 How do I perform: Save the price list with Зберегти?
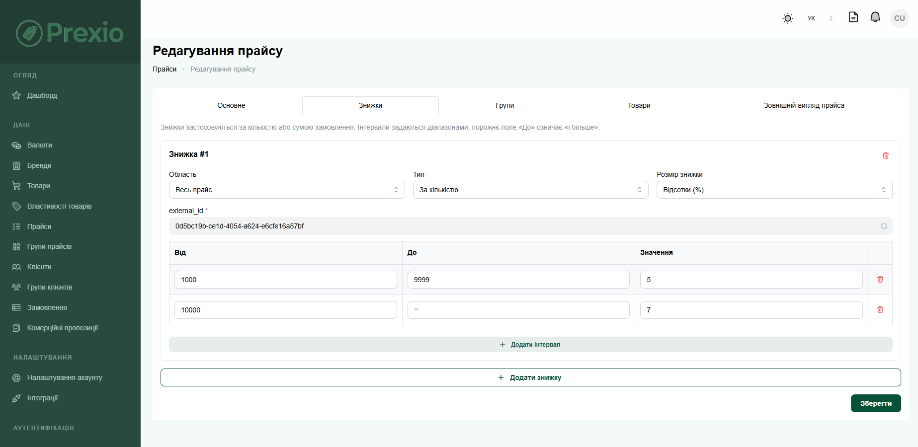pyautogui.click(x=876, y=403)
